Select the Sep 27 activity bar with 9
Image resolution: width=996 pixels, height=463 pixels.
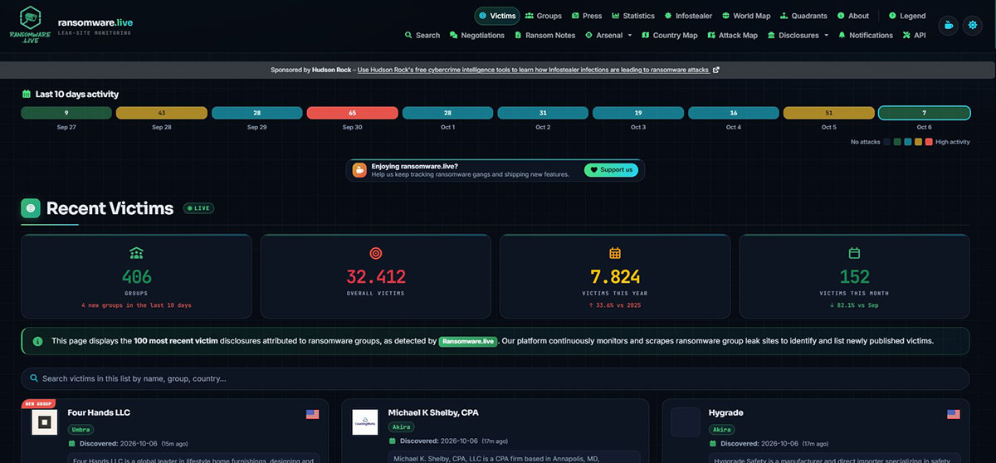tap(66, 113)
